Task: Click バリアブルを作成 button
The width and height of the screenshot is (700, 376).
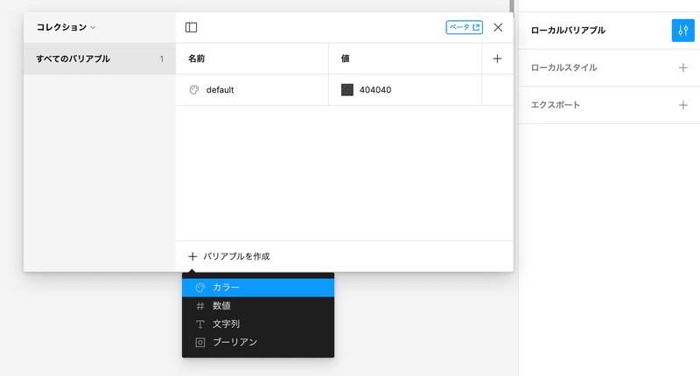Action: (x=229, y=256)
